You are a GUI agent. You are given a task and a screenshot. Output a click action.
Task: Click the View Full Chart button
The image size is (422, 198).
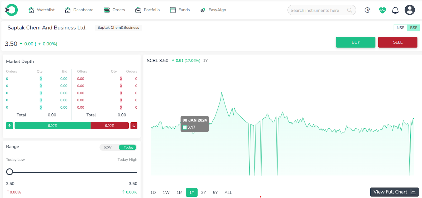tap(394, 192)
